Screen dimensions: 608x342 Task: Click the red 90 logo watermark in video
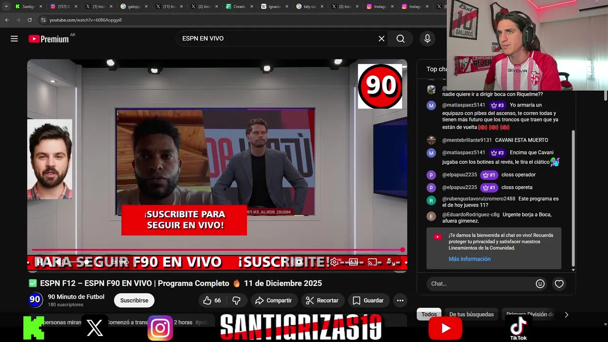click(380, 86)
